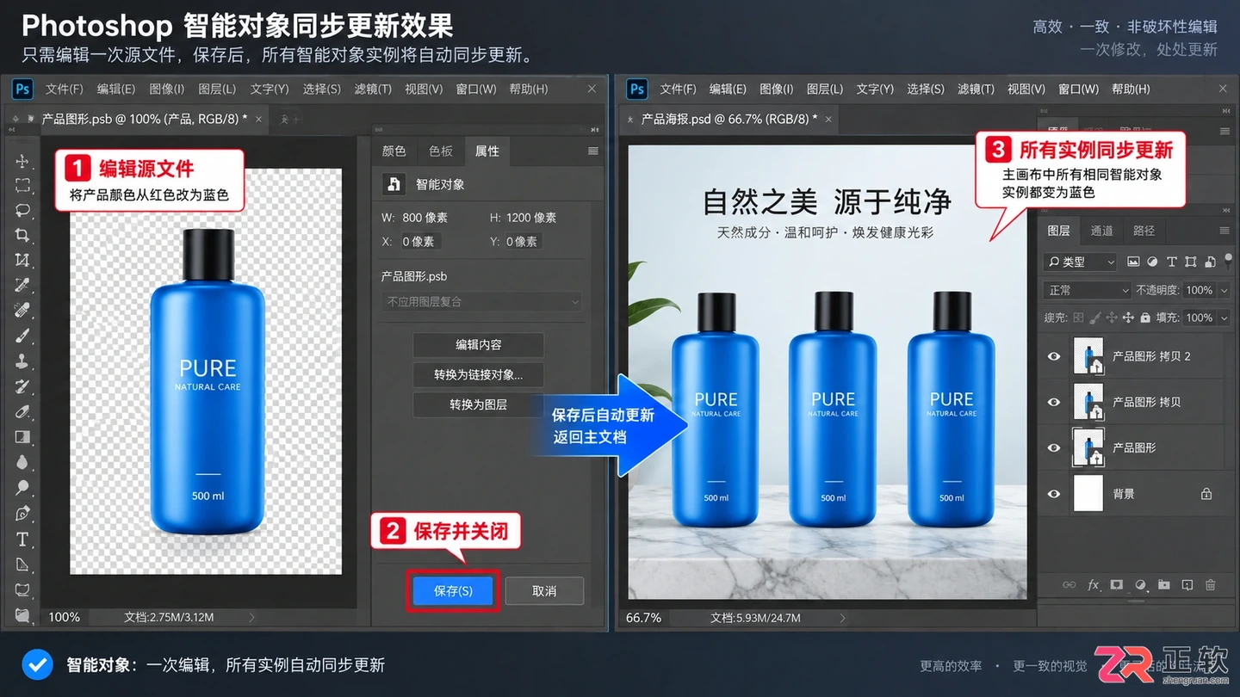Click the create new group folder icon
The height and width of the screenshot is (697, 1240).
pyautogui.click(x=1164, y=585)
